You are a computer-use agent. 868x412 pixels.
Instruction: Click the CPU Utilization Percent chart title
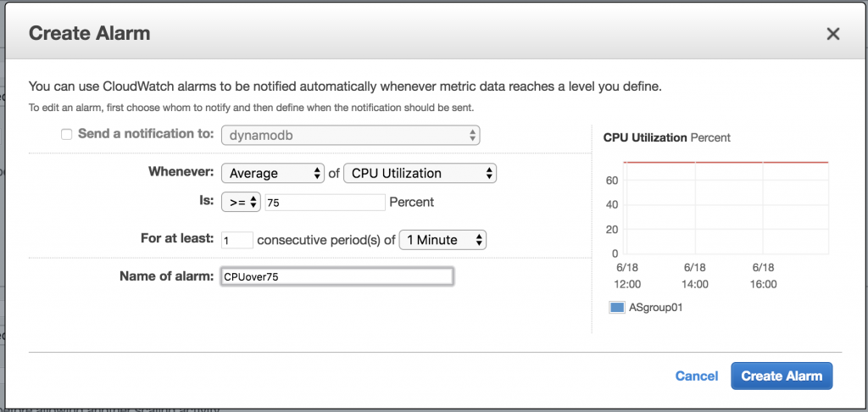point(666,137)
